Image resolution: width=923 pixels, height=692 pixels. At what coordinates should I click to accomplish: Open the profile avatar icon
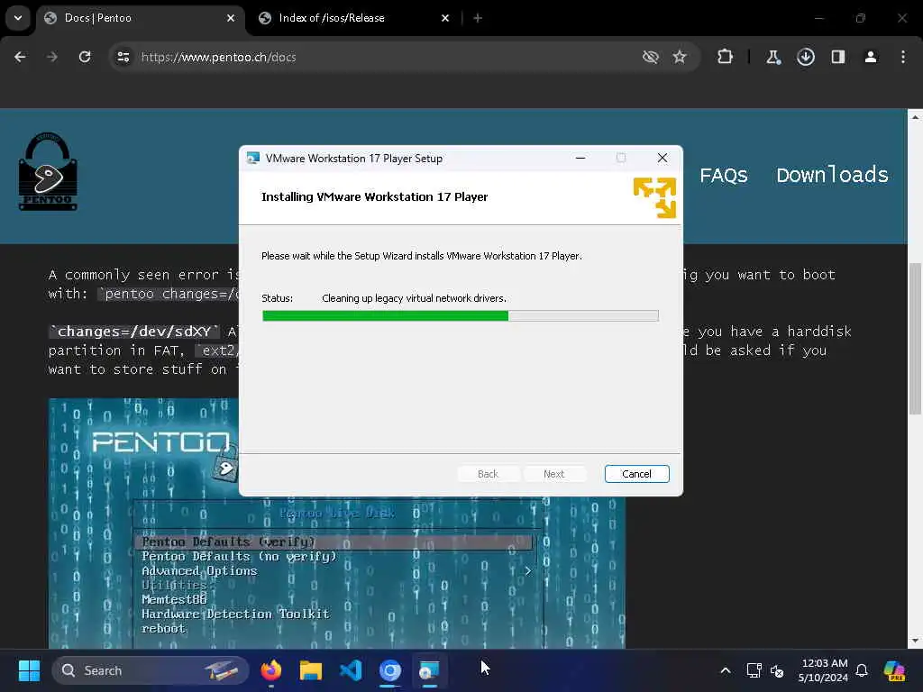pyautogui.click(x=871, y=57)
